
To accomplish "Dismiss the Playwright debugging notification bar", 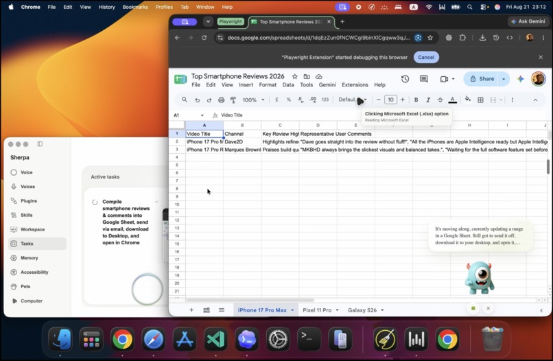I will click(x=541, y=57).
